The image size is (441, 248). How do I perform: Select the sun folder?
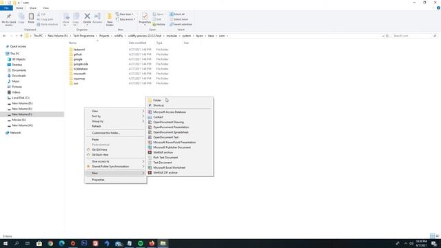pyautogui.click(x=76, y=83)
